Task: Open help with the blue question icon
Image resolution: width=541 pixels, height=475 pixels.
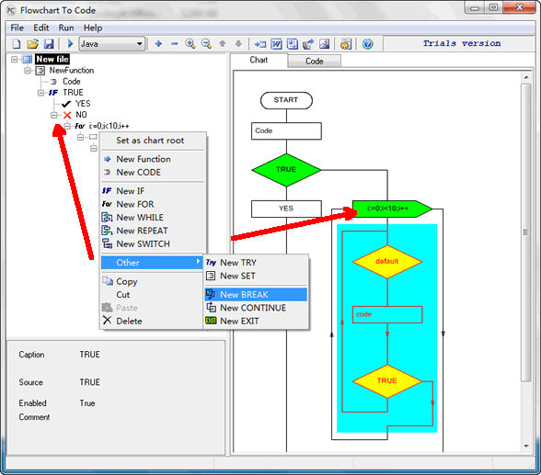Action: pyautogui.click(x=368, y=44)
